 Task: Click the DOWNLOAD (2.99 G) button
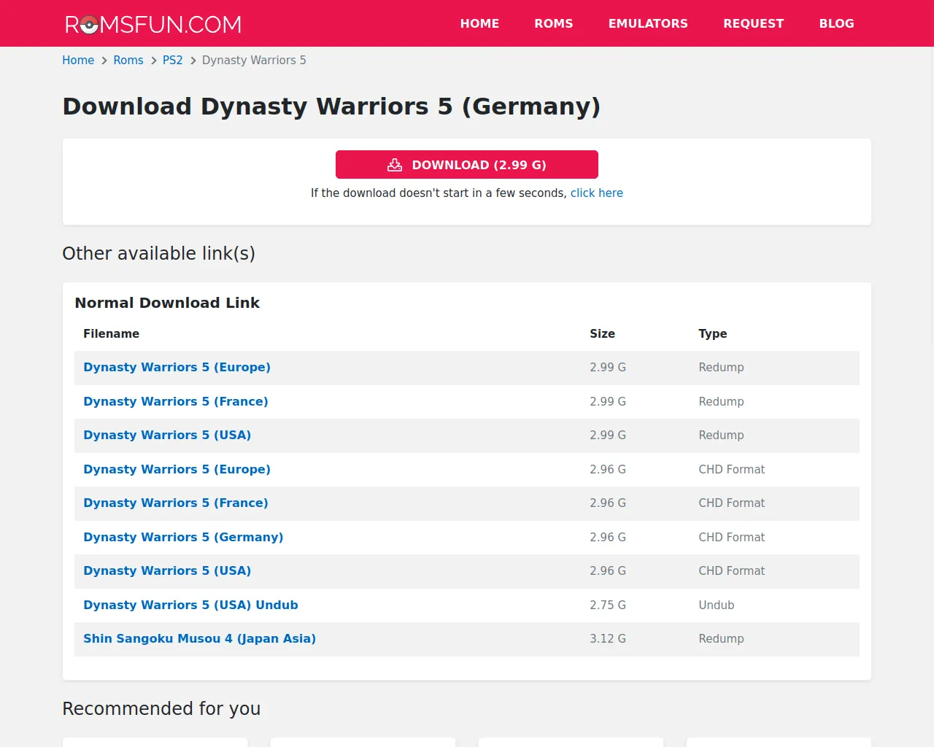click(x=467, y=165)
